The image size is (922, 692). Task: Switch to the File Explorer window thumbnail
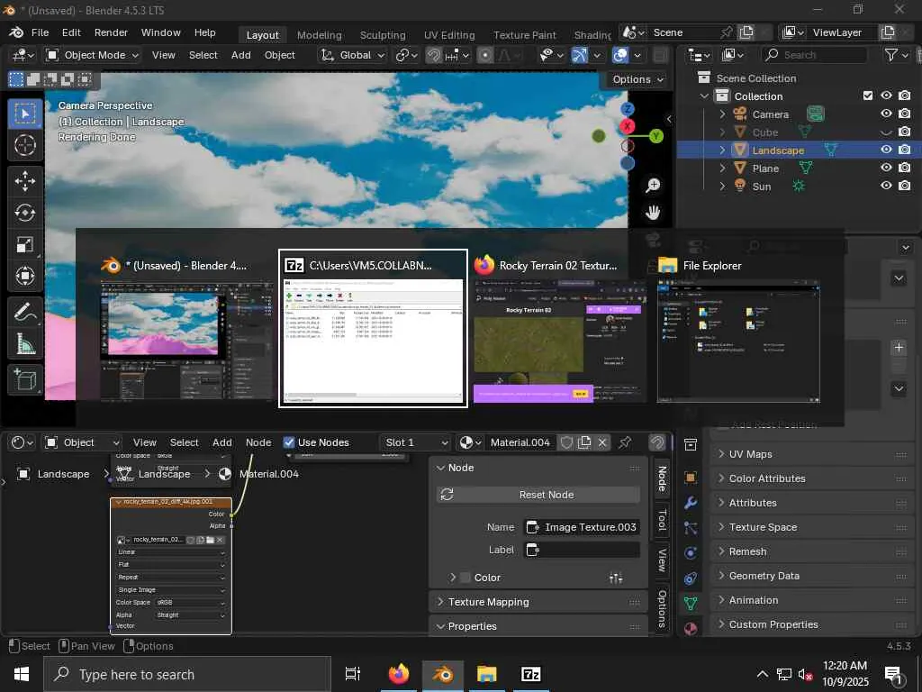(x=738, y=330)
